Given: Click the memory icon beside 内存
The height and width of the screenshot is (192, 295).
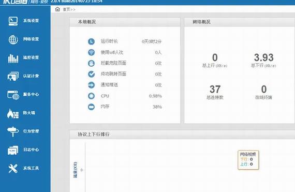Looking at the screenshot, I should [x=92, y=107].
